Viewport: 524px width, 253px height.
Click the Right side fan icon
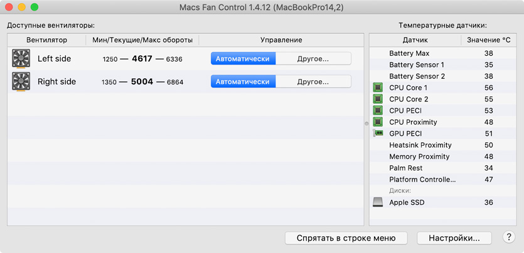[x=21, y=82]
